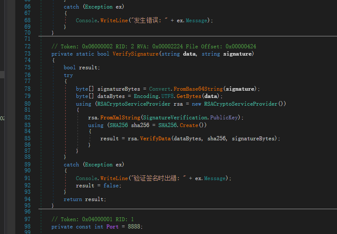The height and width of the screenshot is (234, 337).
Task: Click signatureBytes variable declaration on line 78
Action: [115, 89]
